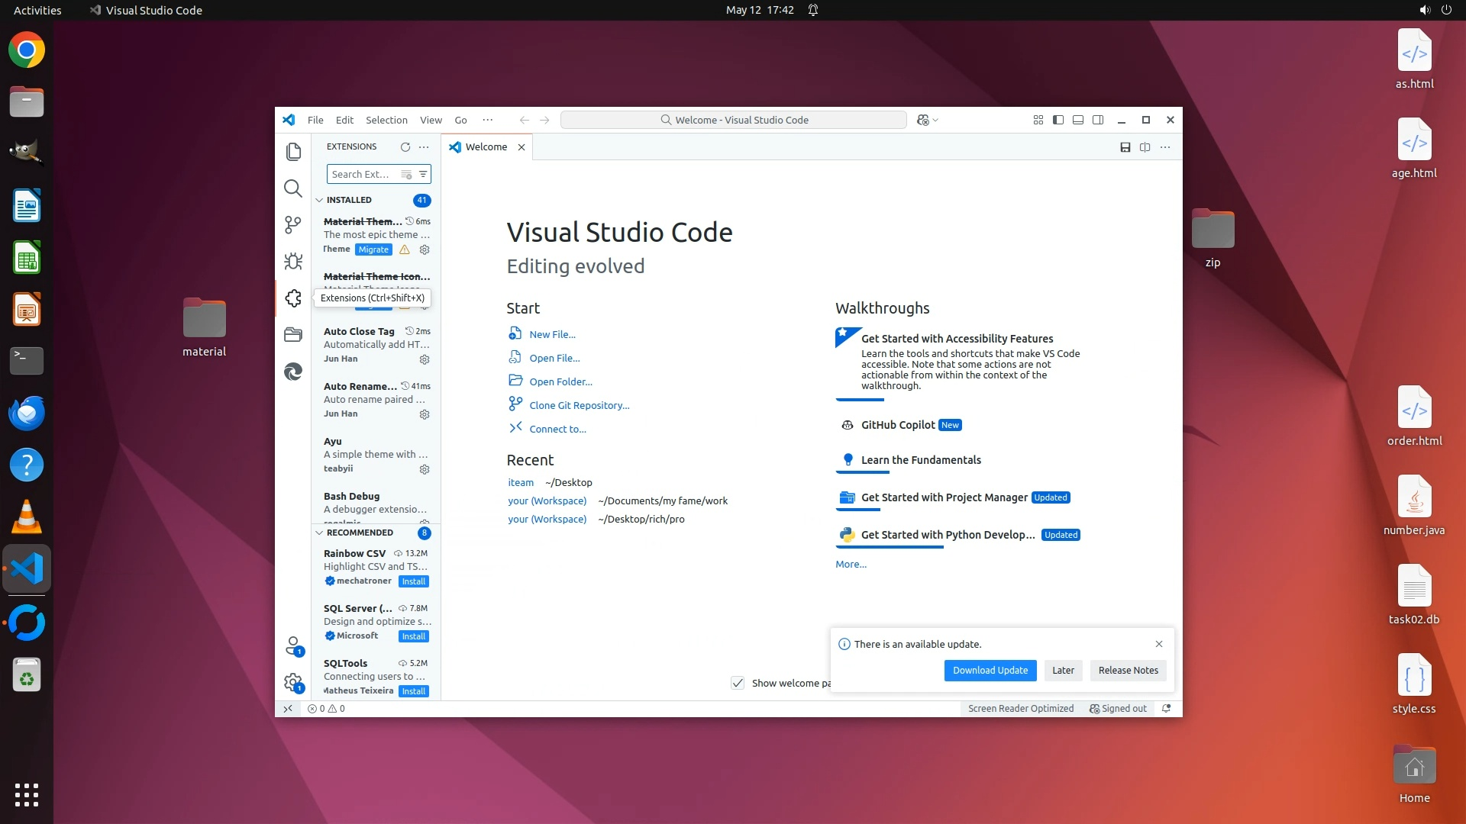Open the Search view icon

(x=293, y=188)
